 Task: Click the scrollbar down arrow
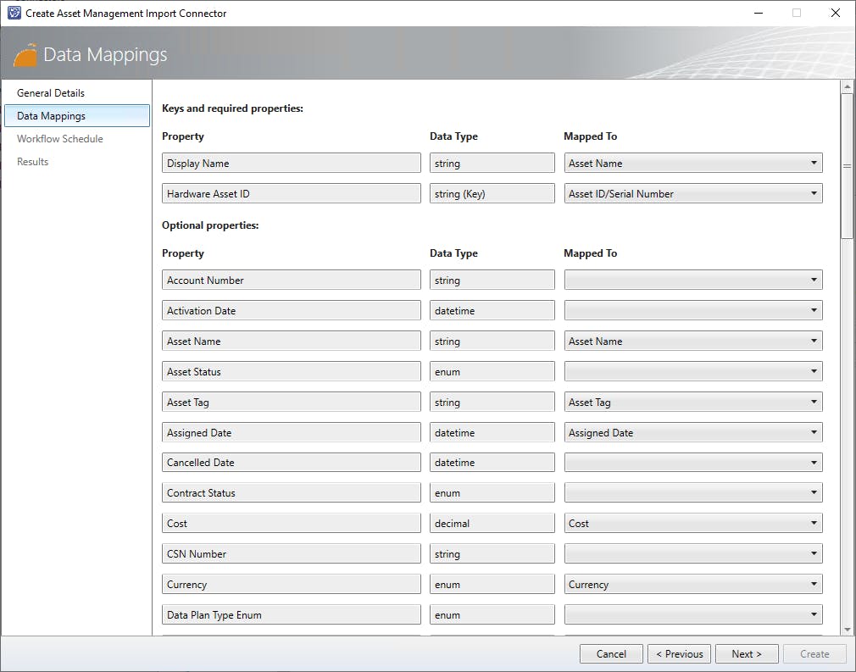[x=846, y=630]
